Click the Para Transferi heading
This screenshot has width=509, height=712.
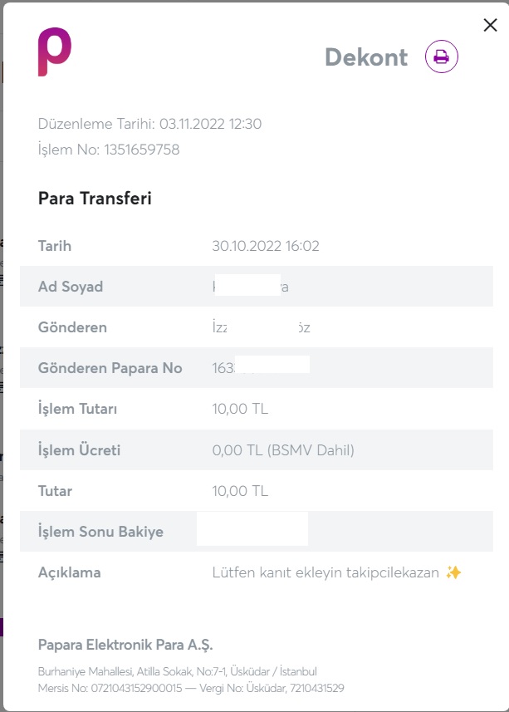(x=95, y=199)
